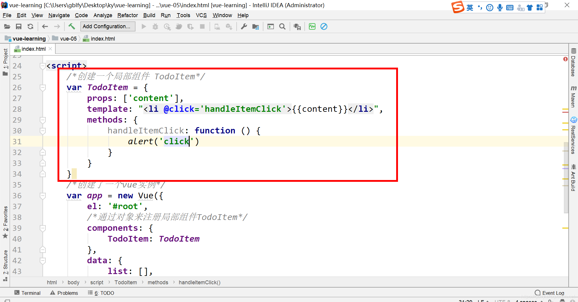Click the Run Anything terminal-box icon
This screenshot has height=302, width=578.
(x=271, y=26)
